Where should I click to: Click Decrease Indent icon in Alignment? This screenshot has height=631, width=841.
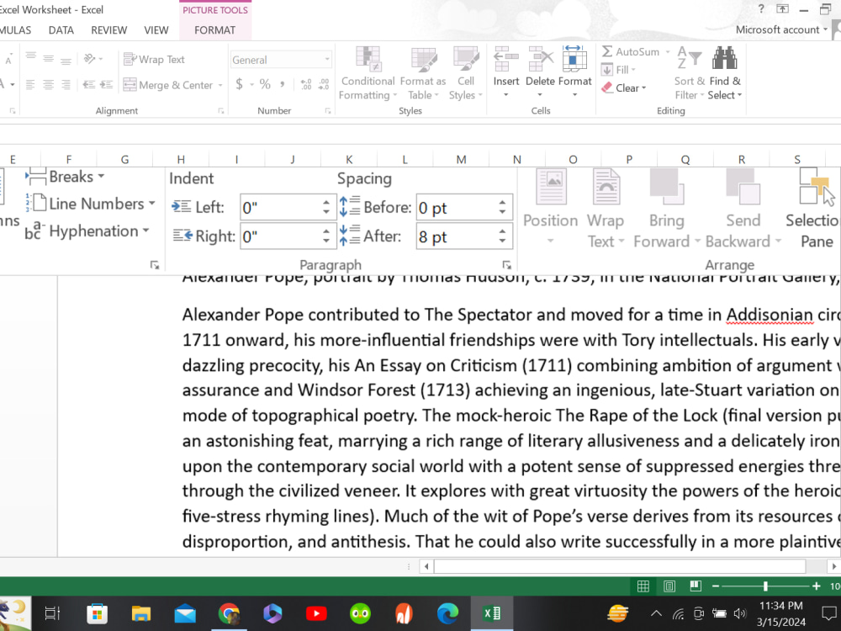pyautogui.click(x=89, y=84)
